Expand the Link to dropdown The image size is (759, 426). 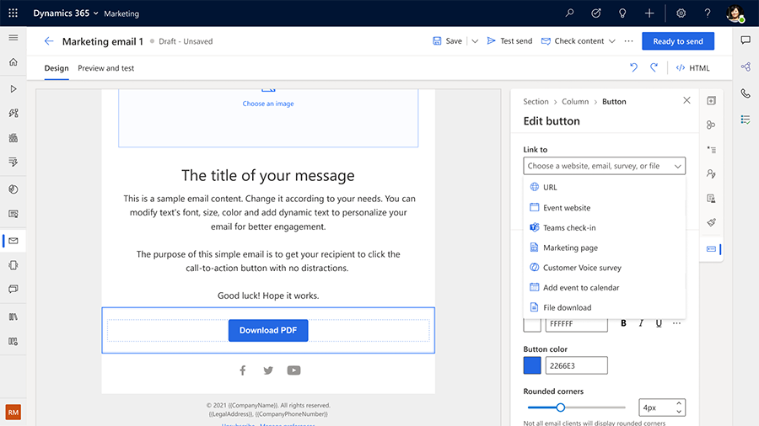tap(604, 167)
